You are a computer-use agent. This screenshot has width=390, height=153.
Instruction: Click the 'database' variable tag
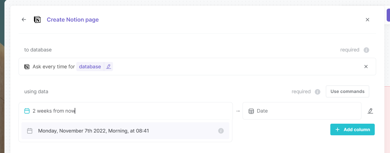pos(90,67)
